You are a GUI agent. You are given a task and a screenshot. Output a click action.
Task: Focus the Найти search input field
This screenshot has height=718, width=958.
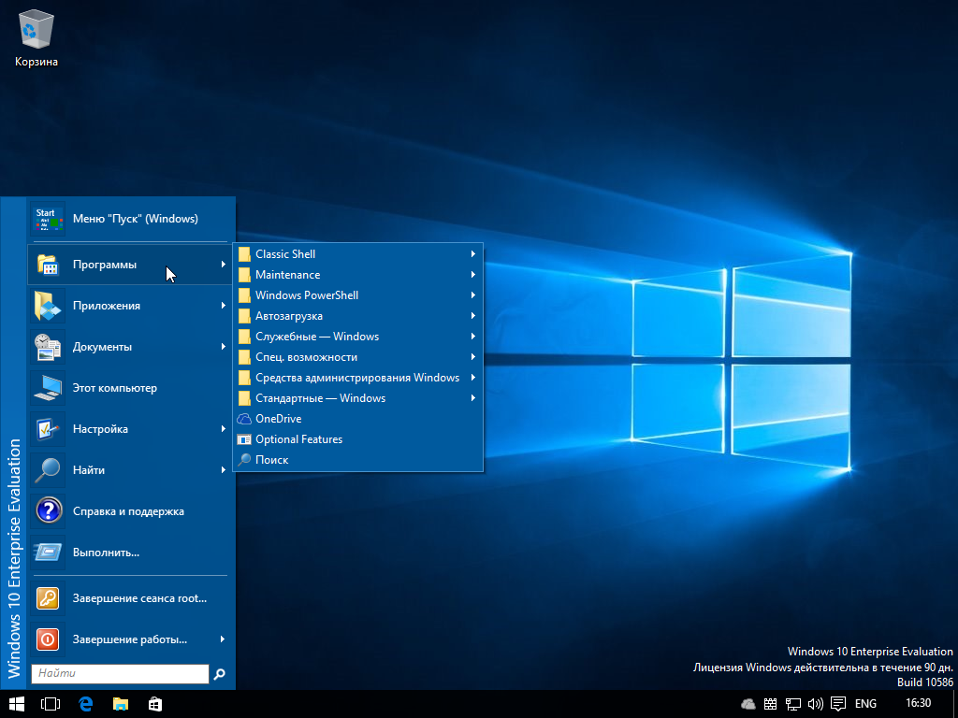(120, 673)
